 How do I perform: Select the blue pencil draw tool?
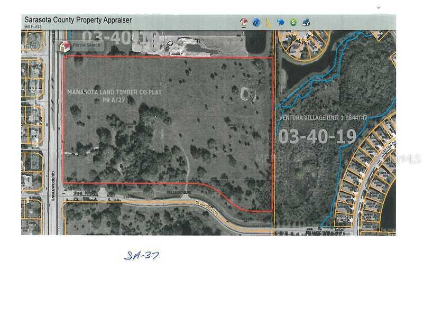[x=256, y=22]
